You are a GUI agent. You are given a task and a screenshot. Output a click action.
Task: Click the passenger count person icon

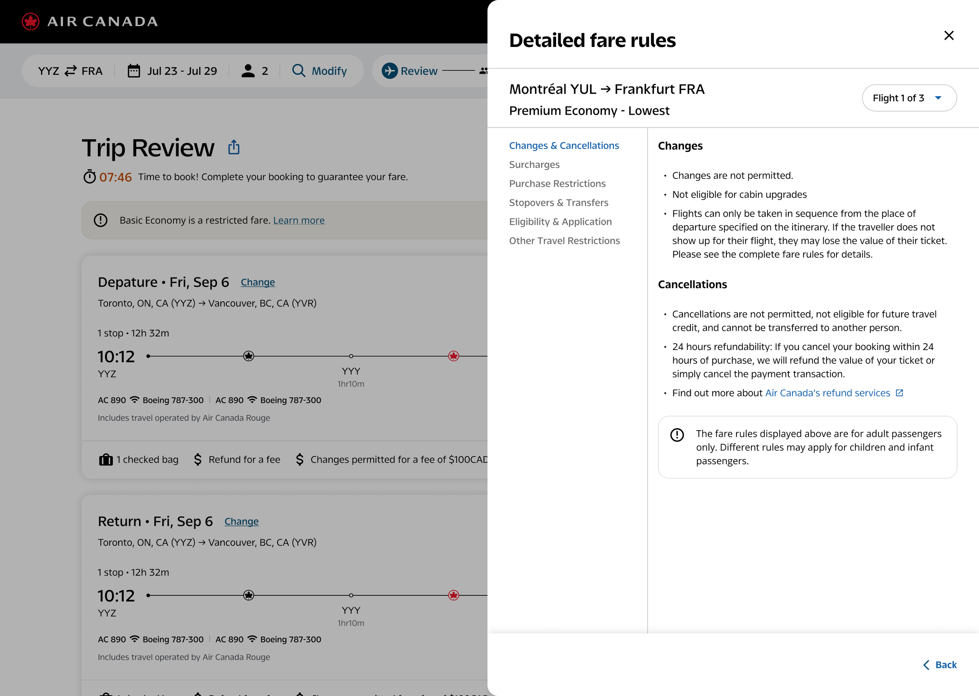pyautogui.click(x=248, y=71)
